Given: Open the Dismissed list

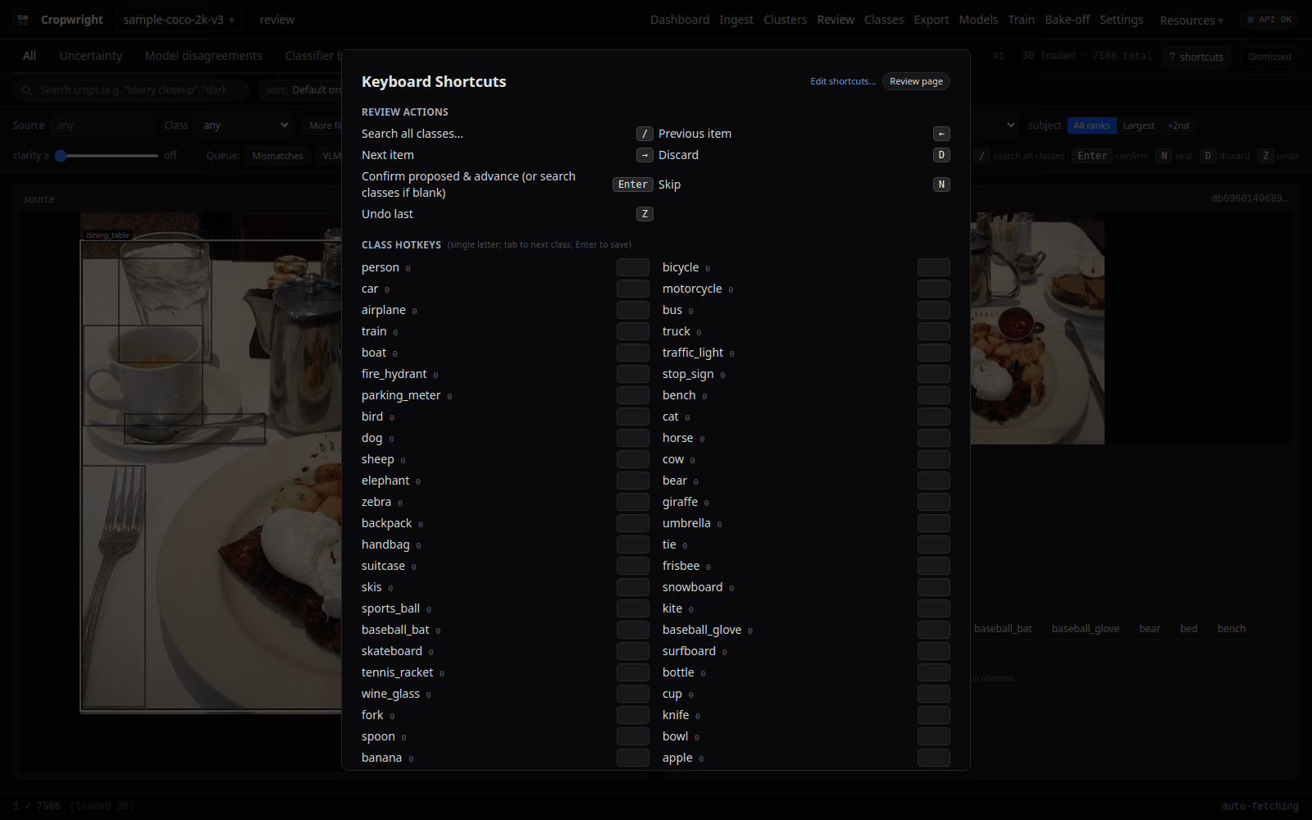Looking at the screenshot, I should pos(1269,57).
